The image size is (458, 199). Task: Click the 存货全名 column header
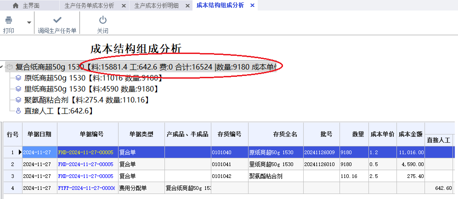coord(276,134)
